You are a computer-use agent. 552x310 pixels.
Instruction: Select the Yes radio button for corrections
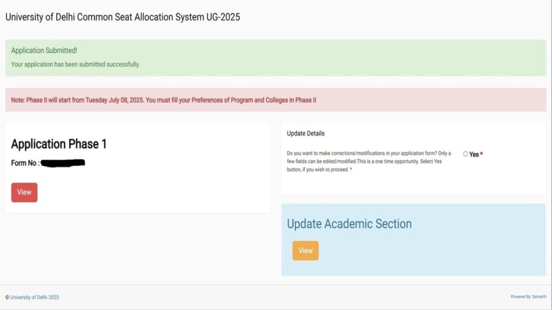coord(466,154)
